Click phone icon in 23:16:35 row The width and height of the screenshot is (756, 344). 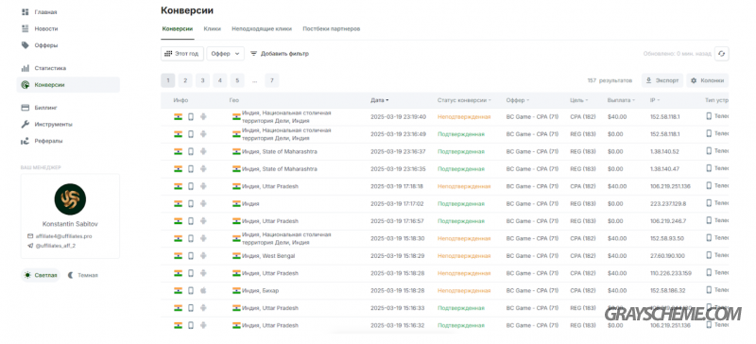click(191, 169)
